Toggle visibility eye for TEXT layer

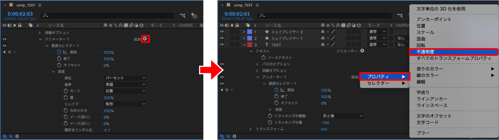pyautogui.click(x=222, y=45)
